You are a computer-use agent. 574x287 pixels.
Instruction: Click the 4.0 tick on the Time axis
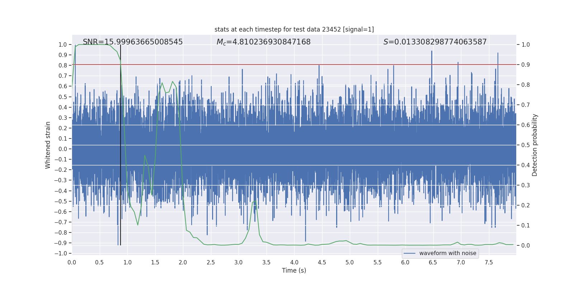pos(294,262)
